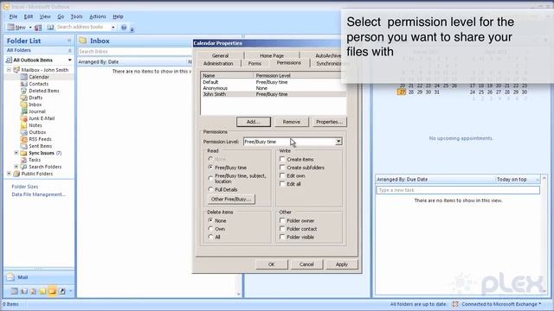The width and height of the screenshot is (554, 311).
Task: Click the Properties... button
Action: click(x=329, y=122)
